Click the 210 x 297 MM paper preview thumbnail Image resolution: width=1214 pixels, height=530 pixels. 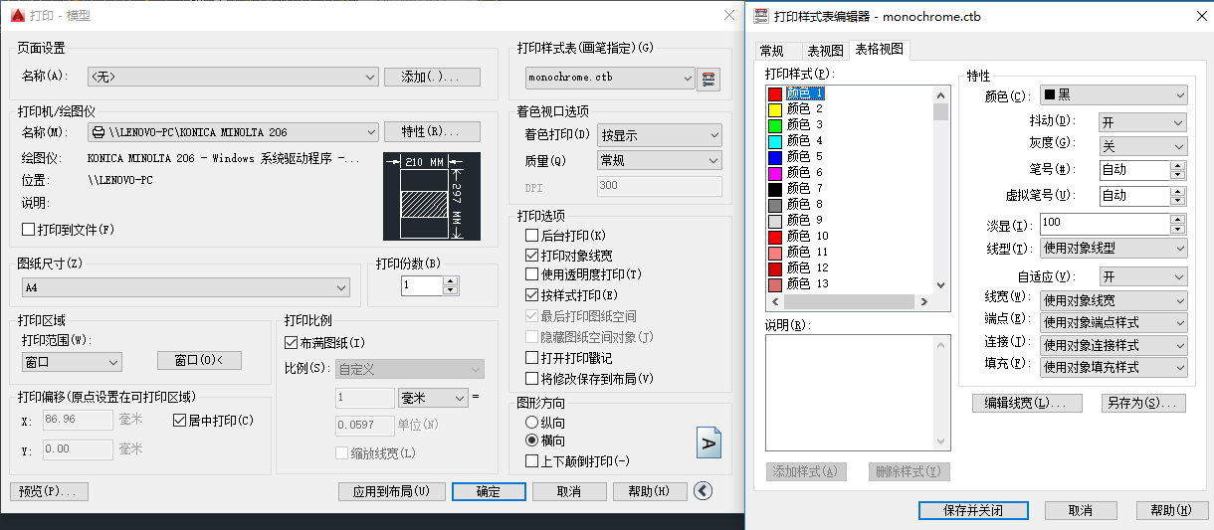[432, 197]
